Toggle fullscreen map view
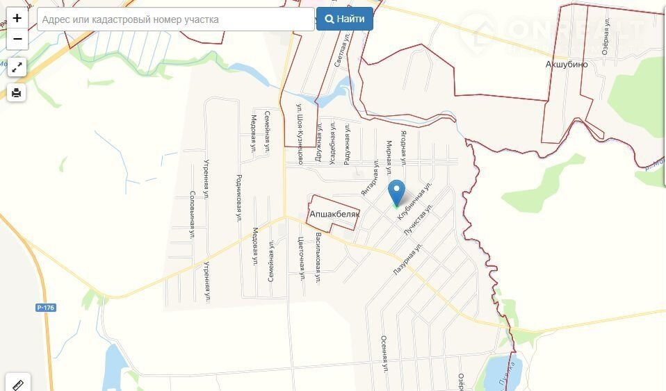Viewport: 666px width, 391px height. [17, 67]
